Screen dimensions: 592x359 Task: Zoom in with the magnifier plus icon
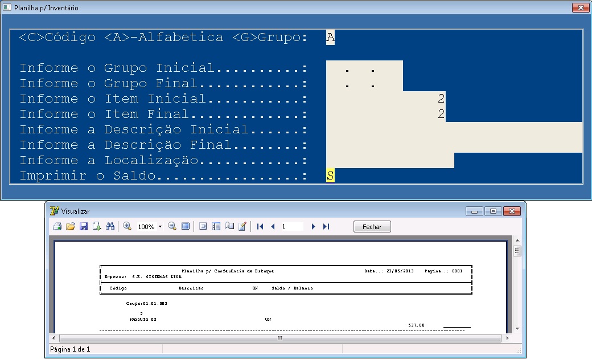[127, 227]
